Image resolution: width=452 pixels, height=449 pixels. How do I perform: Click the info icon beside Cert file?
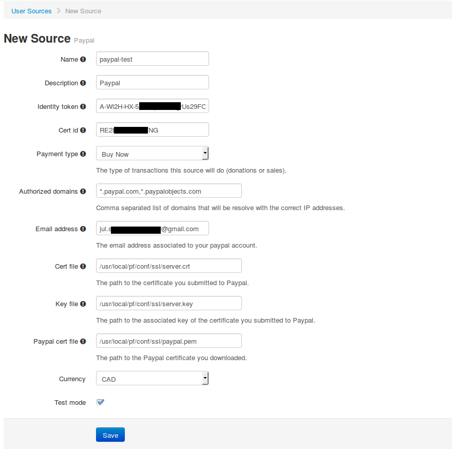pyautogui.click(x=83, y=266)
